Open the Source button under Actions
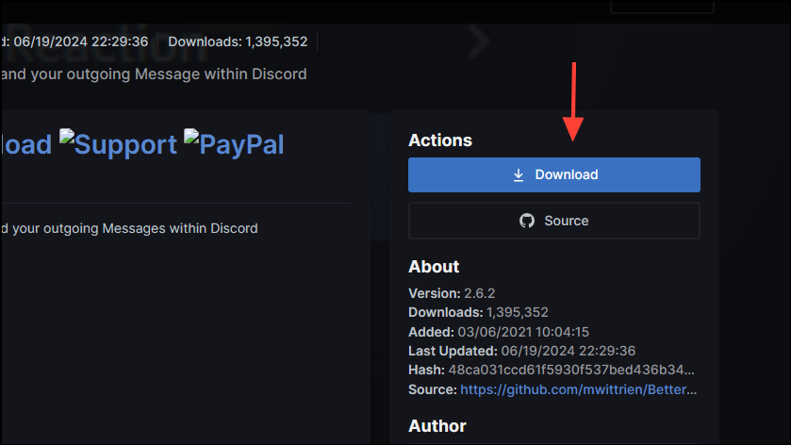Image resolution: width=791 pixels, height=445 pixels. coord(553,221)
